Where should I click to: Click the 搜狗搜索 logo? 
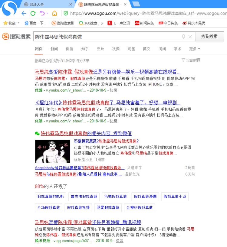coord(16,37)
